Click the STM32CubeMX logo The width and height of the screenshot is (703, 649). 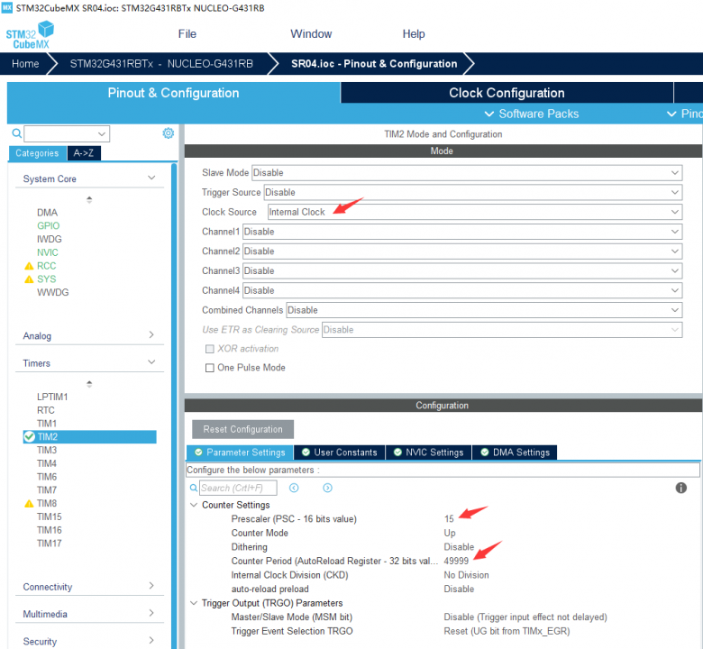coord(30,35)
